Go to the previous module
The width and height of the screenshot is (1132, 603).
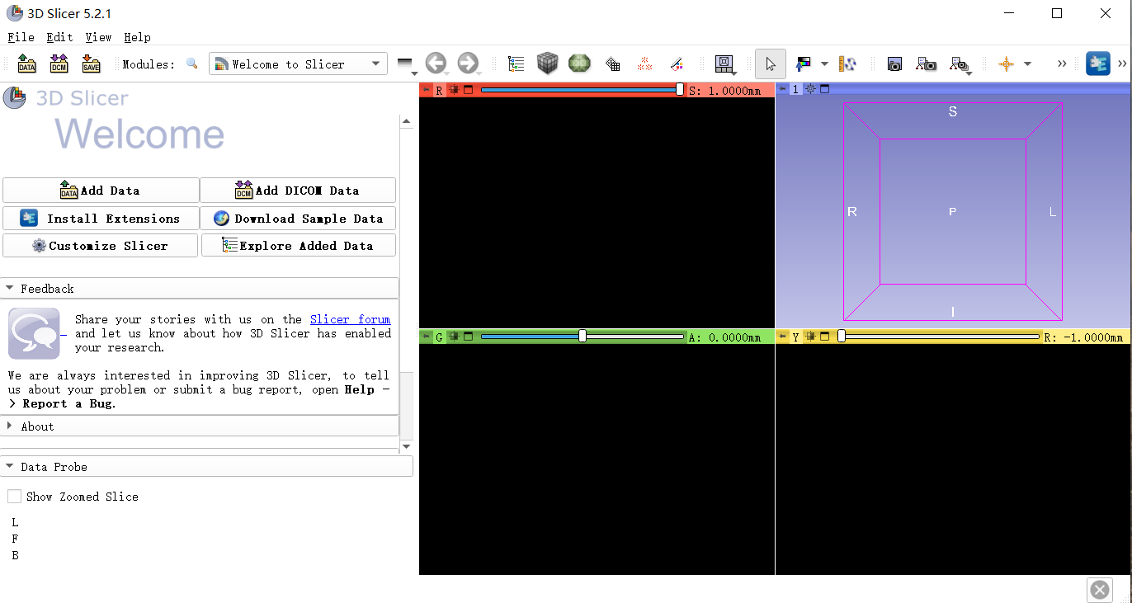coord(436,64)
